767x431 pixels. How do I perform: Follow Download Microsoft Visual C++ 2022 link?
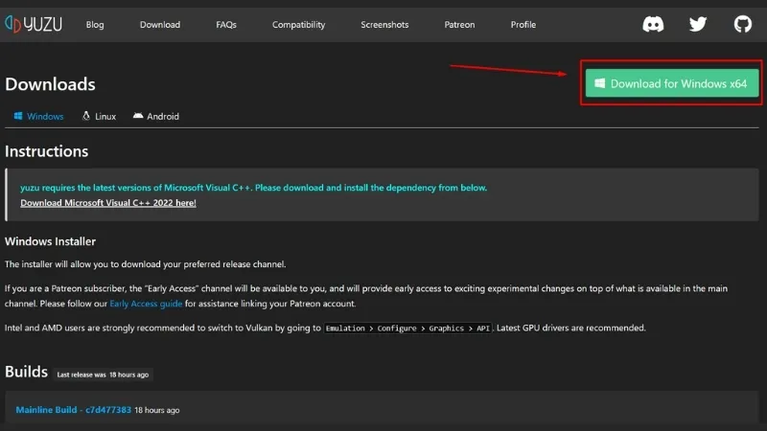(x=108, y=203)
